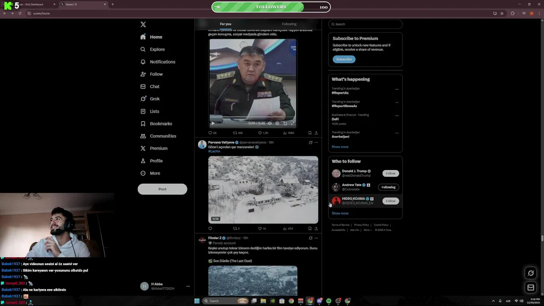The image size is (544, 306).
Task: Click the Subscribe to Premium button
Action: pyautogui.click(x=344, y=59)
